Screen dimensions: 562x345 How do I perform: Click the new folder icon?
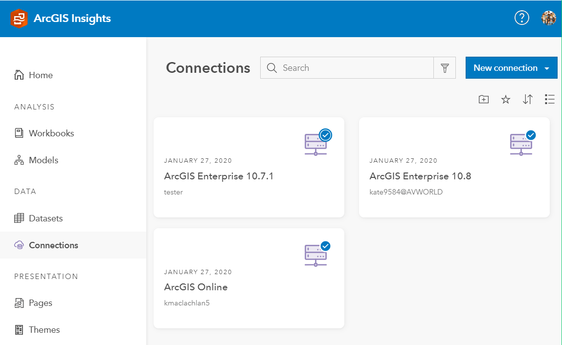(483, 100)
